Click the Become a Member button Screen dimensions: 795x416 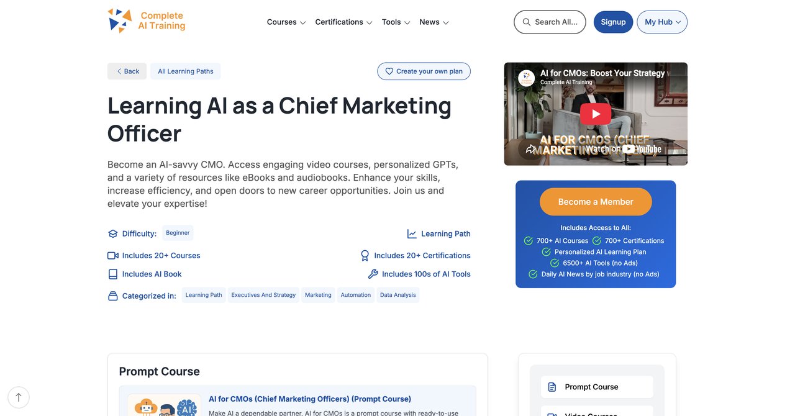coord(596,202)
